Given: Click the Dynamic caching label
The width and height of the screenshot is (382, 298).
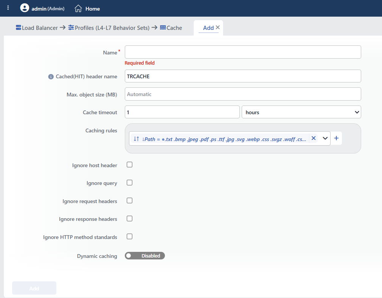Looking at the screenshot, I should [x=97, y=256].
